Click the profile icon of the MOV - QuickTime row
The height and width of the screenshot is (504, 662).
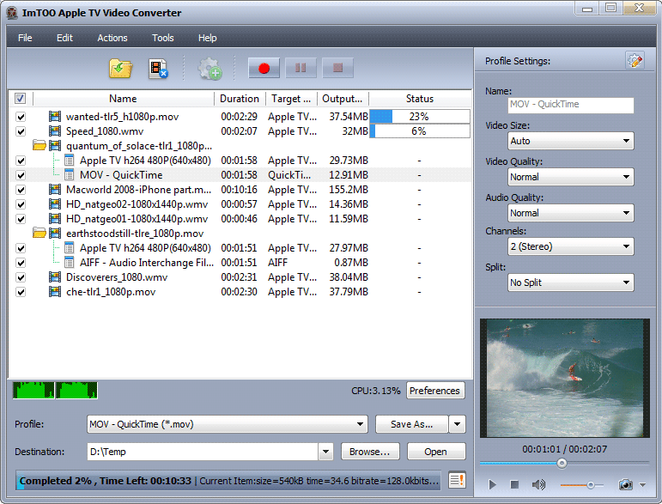pos(70,175)
